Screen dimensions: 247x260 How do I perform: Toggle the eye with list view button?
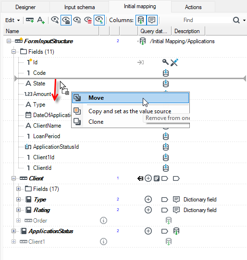[x=77, y=20]
